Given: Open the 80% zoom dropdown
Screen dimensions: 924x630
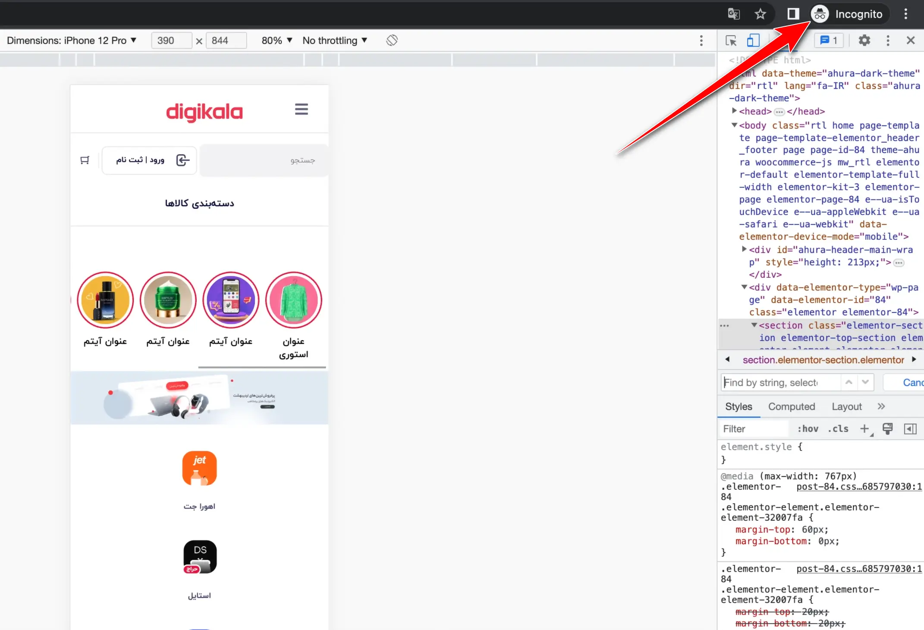Looking at the screenshot, I should (277, 41).
